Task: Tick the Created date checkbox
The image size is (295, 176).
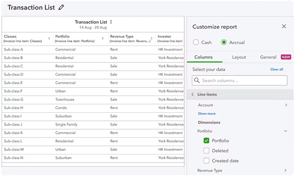Action: [x=206, y=160]
